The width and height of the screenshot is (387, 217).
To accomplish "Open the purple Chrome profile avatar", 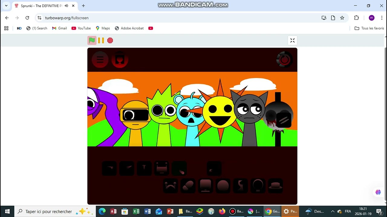I will click(372, 18).
